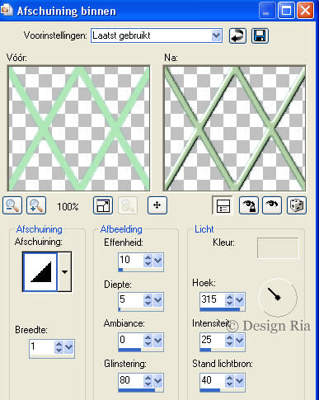Image resolution: width=319 pixels, height=400 pixels.
Task: Click the navigate pan arrows icon
Action: (157, 205)
